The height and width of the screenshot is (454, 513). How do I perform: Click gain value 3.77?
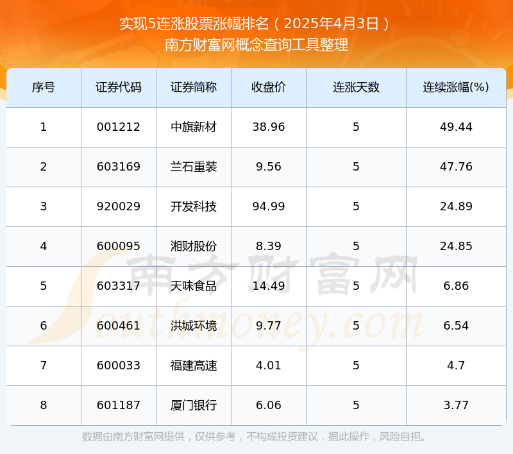pos(456,405)
